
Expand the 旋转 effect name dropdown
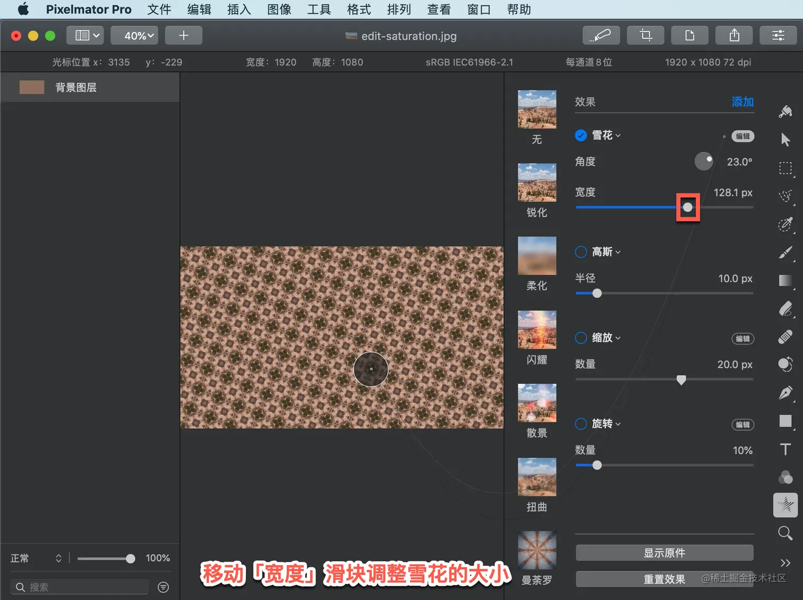pyautogui.click(x=606, y=424)
